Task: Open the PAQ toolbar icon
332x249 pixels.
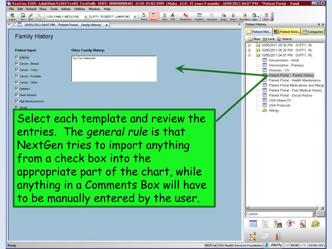Action: point(173,17)
